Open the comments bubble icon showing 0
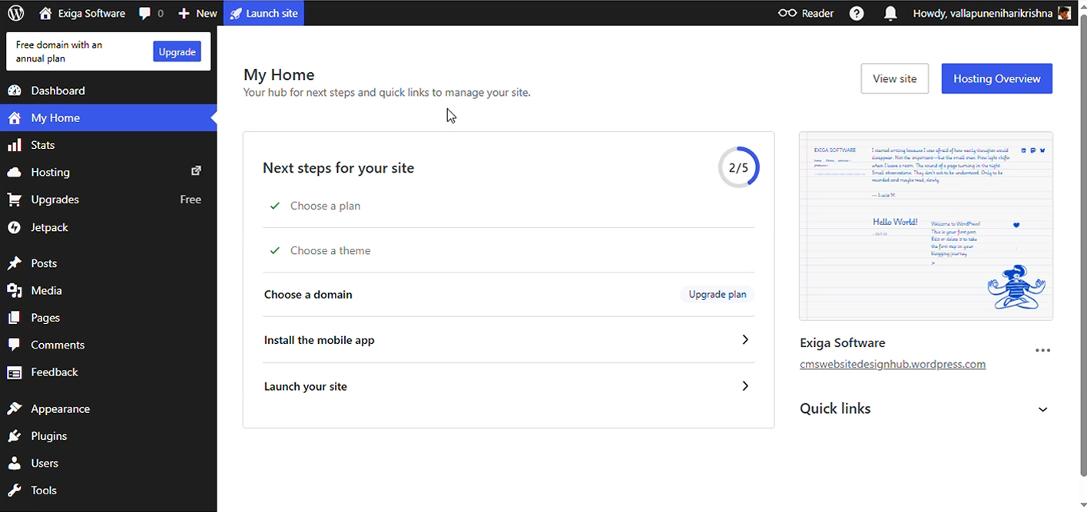 (x=145, y=14)
